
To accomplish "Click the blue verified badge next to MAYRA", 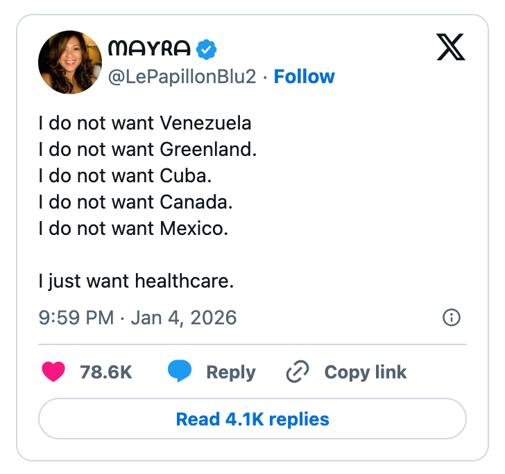I will (207, 49).
